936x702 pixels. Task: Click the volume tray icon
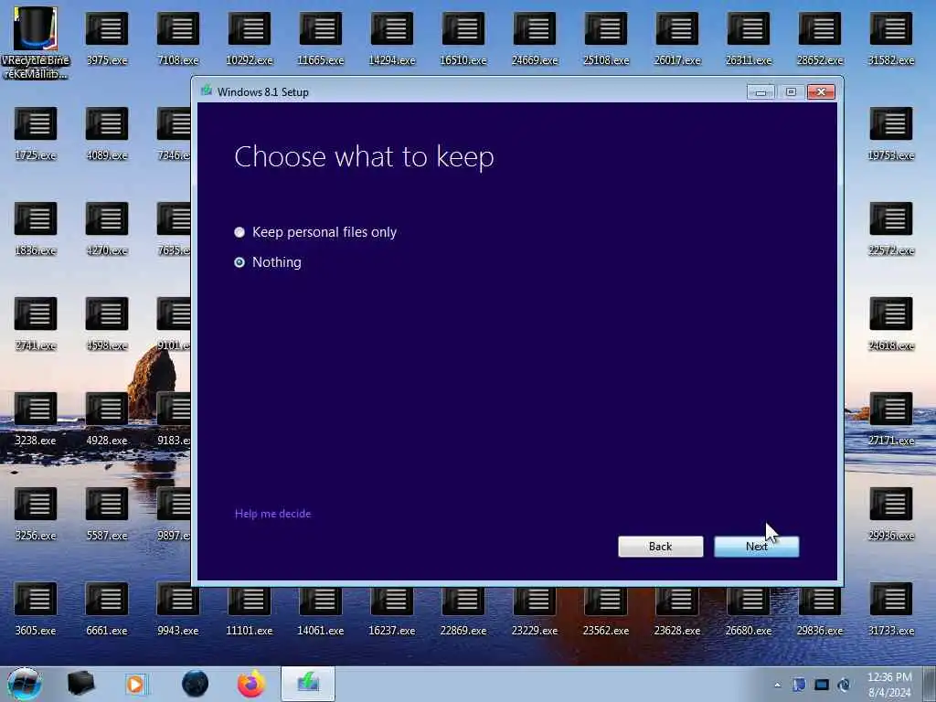tap(844, 685)
